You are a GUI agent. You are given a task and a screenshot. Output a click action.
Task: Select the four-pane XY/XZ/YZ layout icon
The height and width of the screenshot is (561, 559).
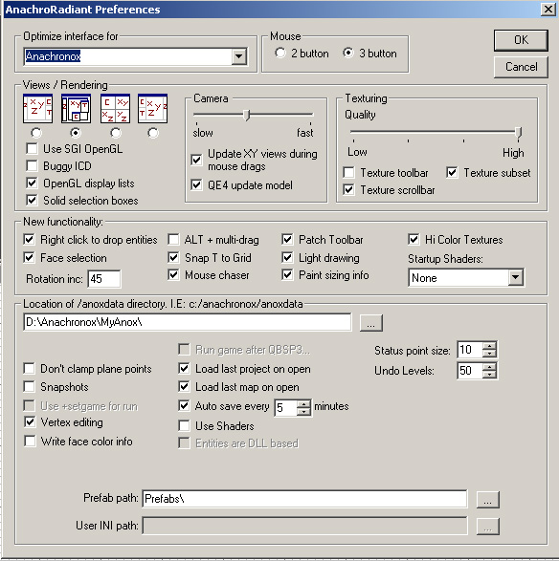pos(115,108)
